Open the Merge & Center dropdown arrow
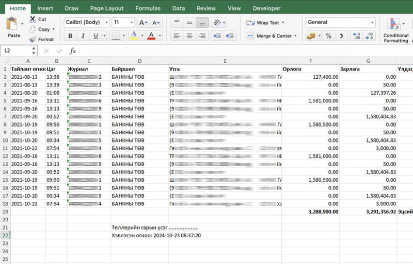This screenshot has width=413, height=264. pos(295,36)
